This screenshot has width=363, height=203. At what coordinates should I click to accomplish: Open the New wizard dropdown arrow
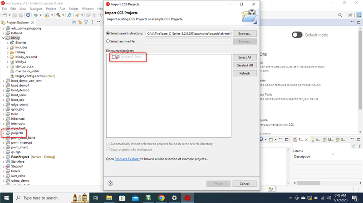(9, 15)
